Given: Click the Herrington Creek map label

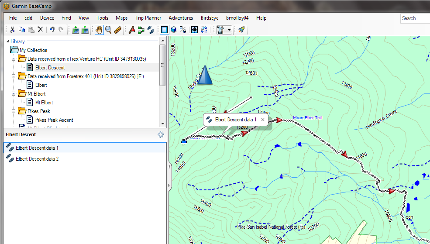Looking at the screenshot, I should pyautogui.click(x=382, y=120).
